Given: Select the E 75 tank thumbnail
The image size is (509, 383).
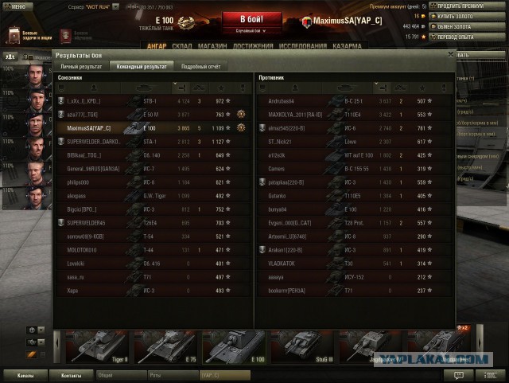Looking at the screenshot, I should (165, 347).
